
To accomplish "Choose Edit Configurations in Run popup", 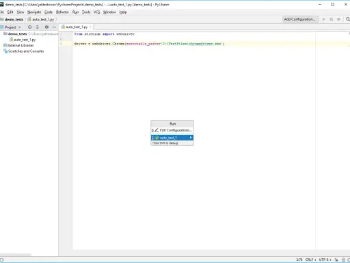I will pyautogui.click(x=172, y=130).
